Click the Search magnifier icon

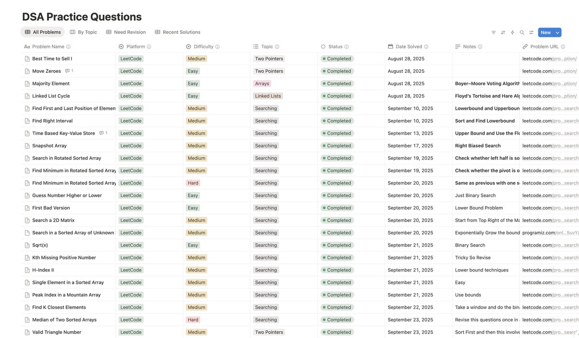click(522, 32)
